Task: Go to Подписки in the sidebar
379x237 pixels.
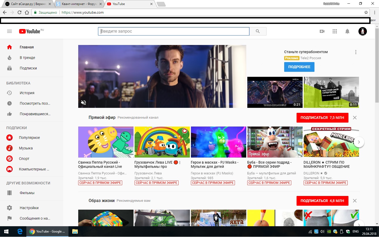Action: 28,68
